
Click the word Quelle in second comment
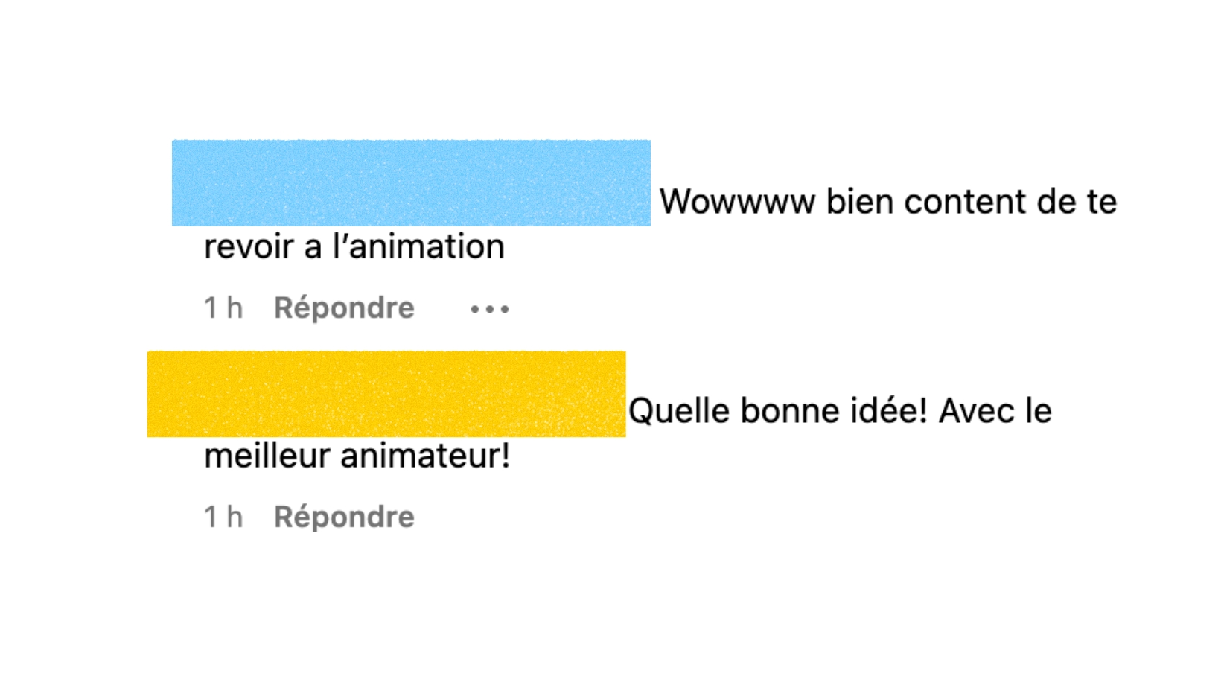coord(678,411)
